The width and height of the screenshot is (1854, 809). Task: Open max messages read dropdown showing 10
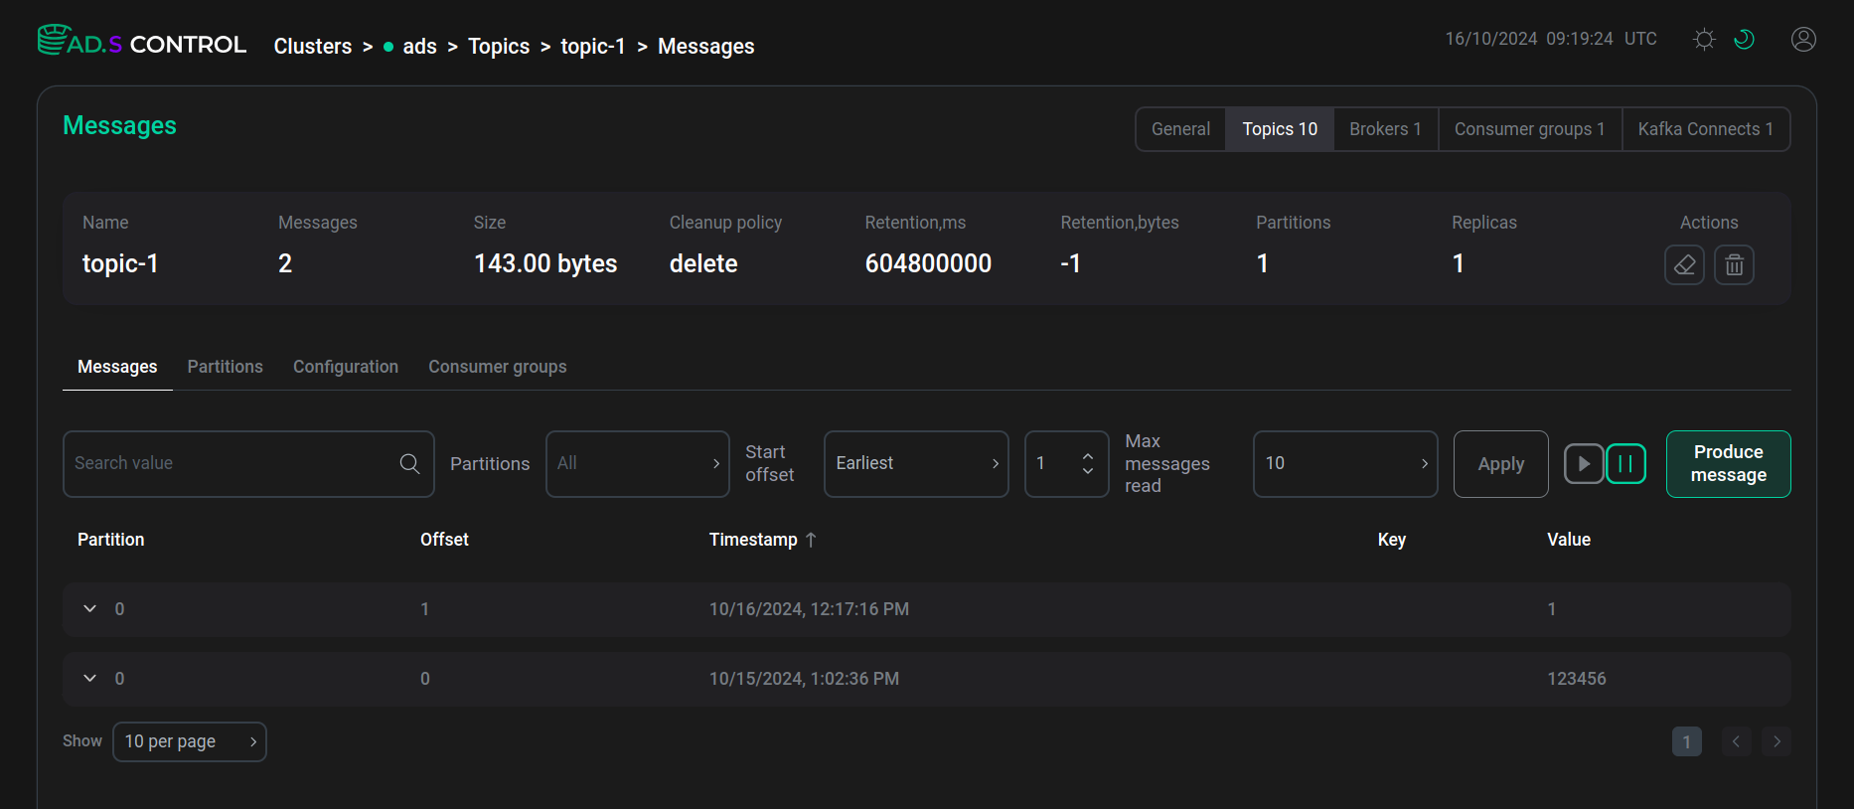1345,463
